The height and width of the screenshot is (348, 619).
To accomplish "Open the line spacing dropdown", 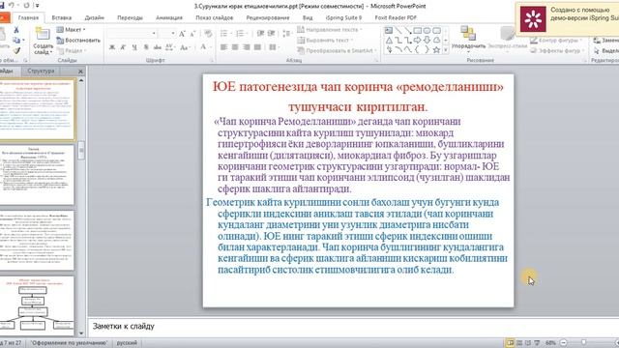I will [x=287, y=34].
